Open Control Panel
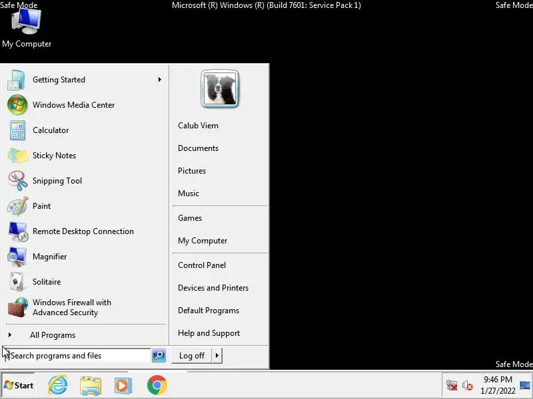This screenshot has width=533, height=399. tap(202, 265)
